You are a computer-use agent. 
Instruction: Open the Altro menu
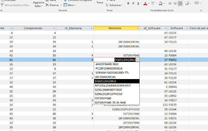coord(70,5)
